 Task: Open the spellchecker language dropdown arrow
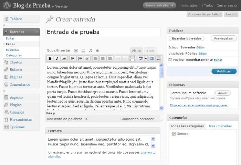(x=146, y=58)
